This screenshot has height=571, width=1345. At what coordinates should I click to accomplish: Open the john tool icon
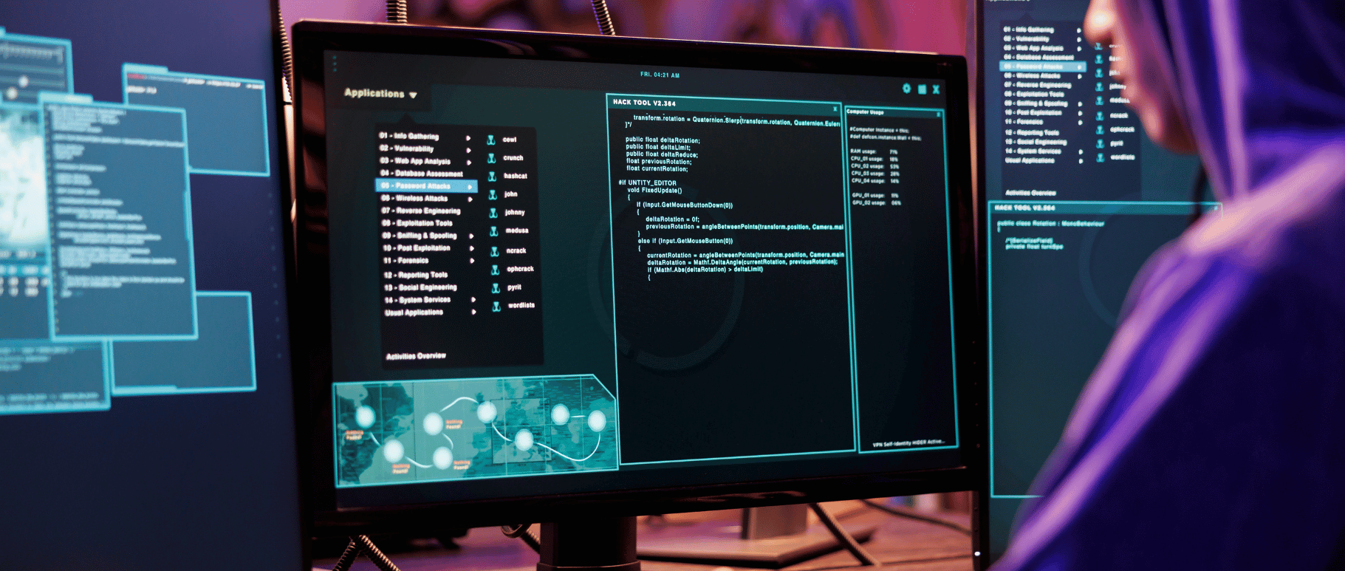[x=493, y=194]
